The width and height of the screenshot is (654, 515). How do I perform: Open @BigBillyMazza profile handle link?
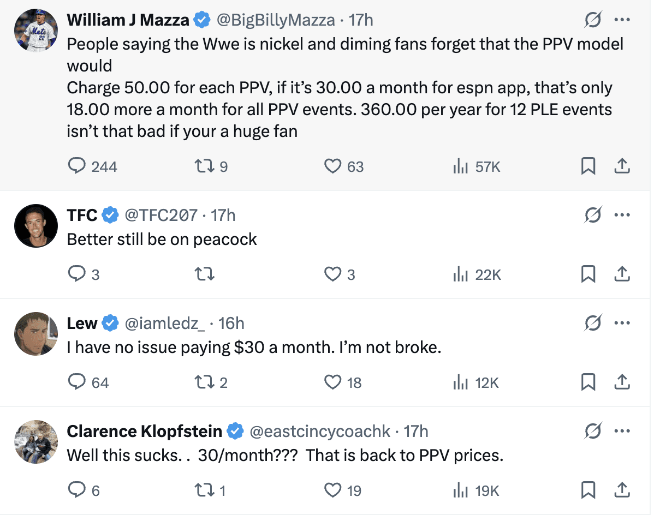(x=276, y=20)
